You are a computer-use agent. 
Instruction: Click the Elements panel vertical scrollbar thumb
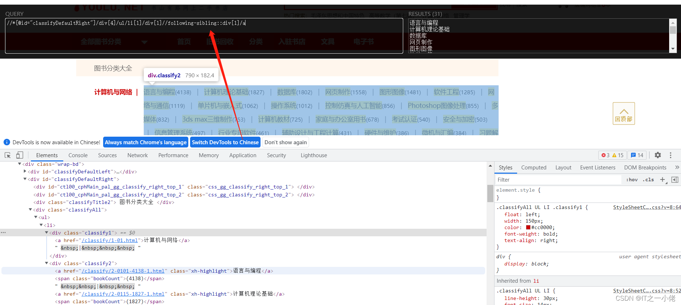pos(490,194)
